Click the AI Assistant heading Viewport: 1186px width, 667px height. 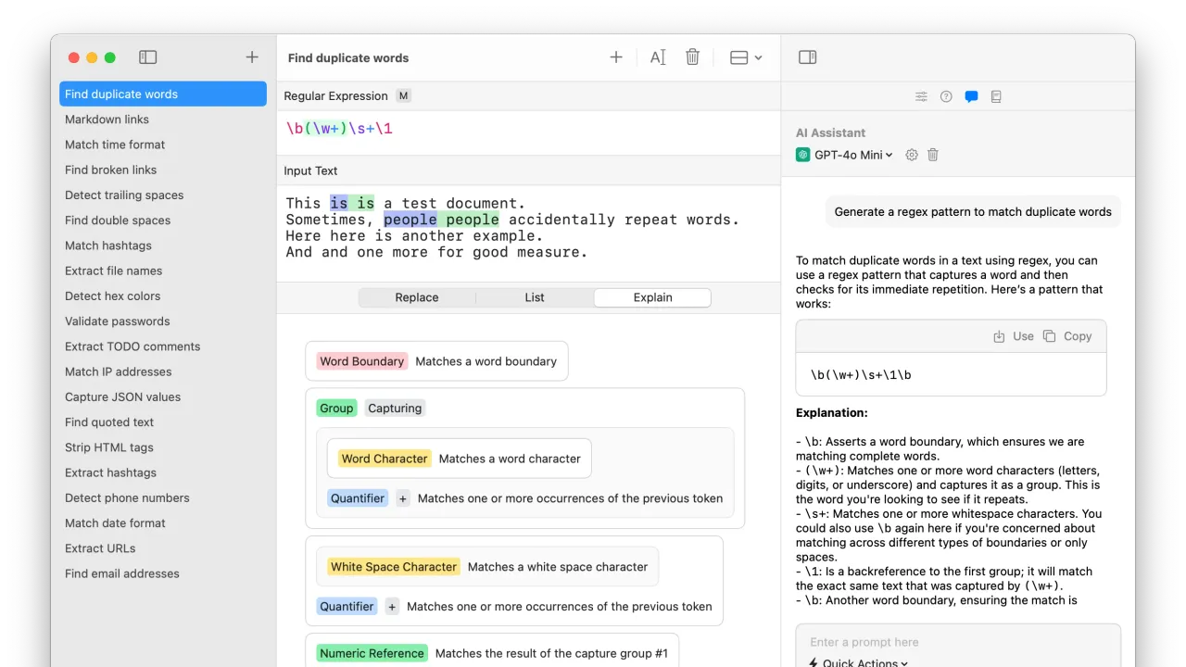(830, 132)
